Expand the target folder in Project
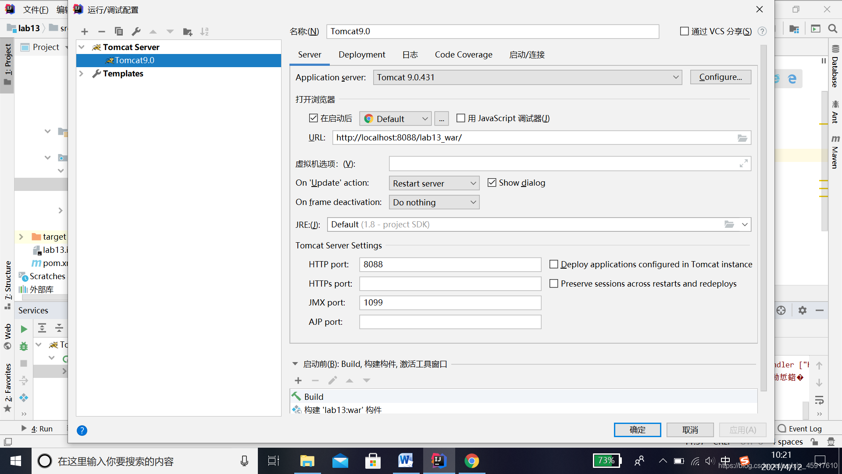Image resolution: width=842 pixels, height=474 pixels. point(21,237)
